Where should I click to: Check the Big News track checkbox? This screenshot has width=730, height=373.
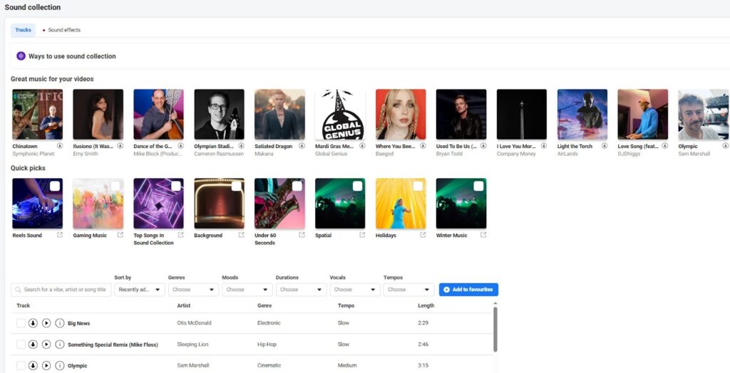21,323
